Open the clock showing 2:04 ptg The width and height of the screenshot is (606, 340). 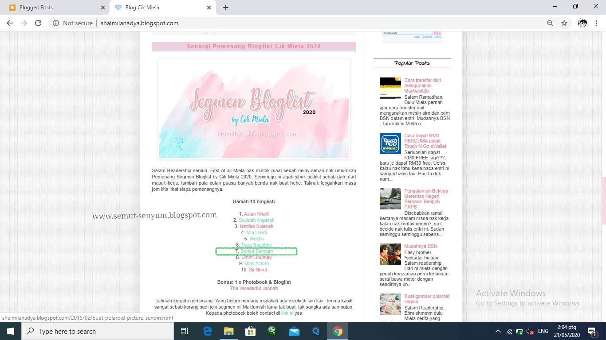(568, 331)
